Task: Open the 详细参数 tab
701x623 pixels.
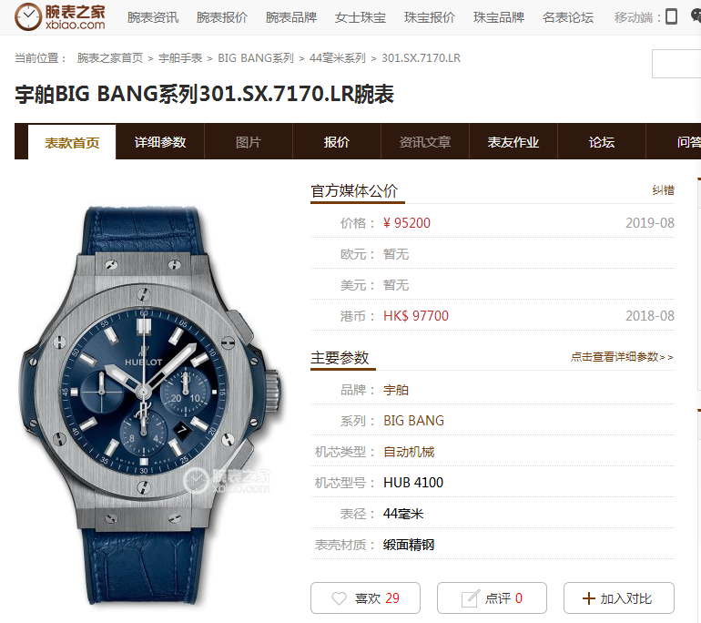Action: click(x=160, y=142)
